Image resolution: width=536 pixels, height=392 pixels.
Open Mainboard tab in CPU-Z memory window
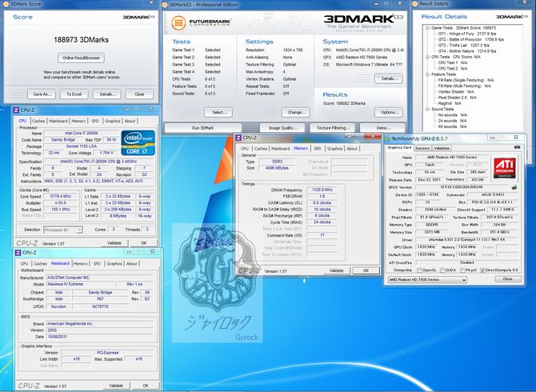pos(281,149)
